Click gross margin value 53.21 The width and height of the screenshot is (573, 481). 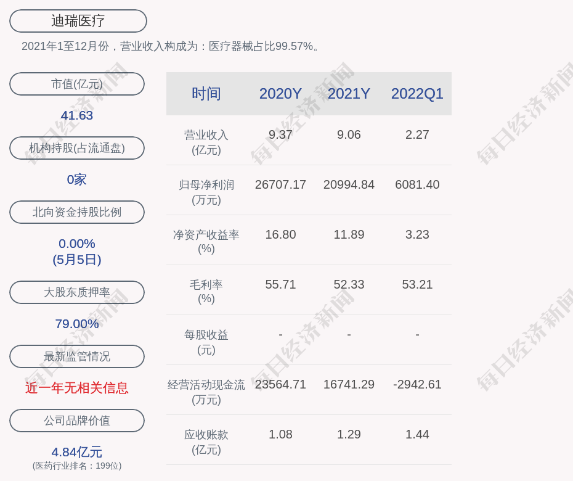pos(417,284)
